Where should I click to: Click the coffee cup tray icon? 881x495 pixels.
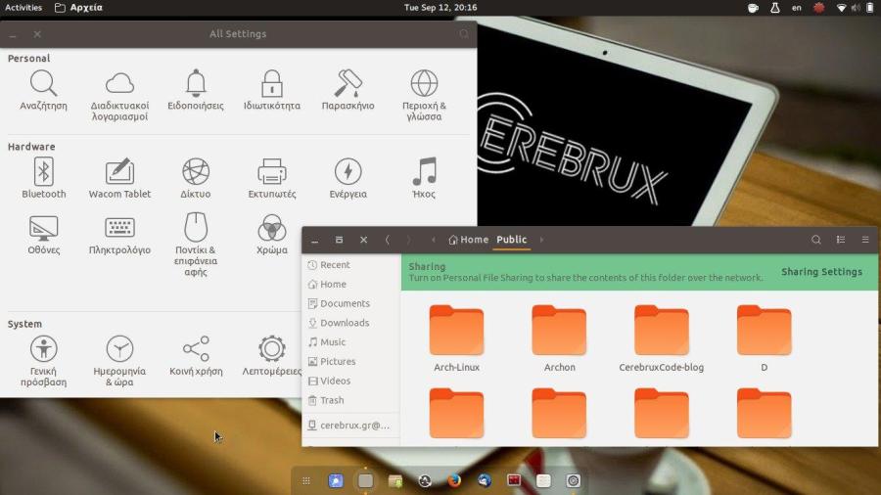click(753, 8)
